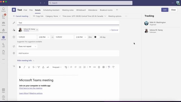This screenshot has width=181, height=102.
Task: Insert a horizontal rule
Action: point(99,67)
